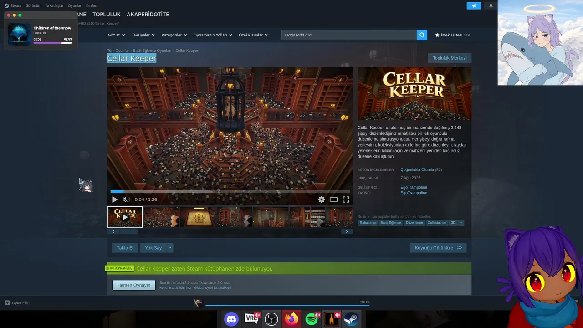Open Discord from the dock
This screenshot has width=583, height=328.
[x=231, y=319]
